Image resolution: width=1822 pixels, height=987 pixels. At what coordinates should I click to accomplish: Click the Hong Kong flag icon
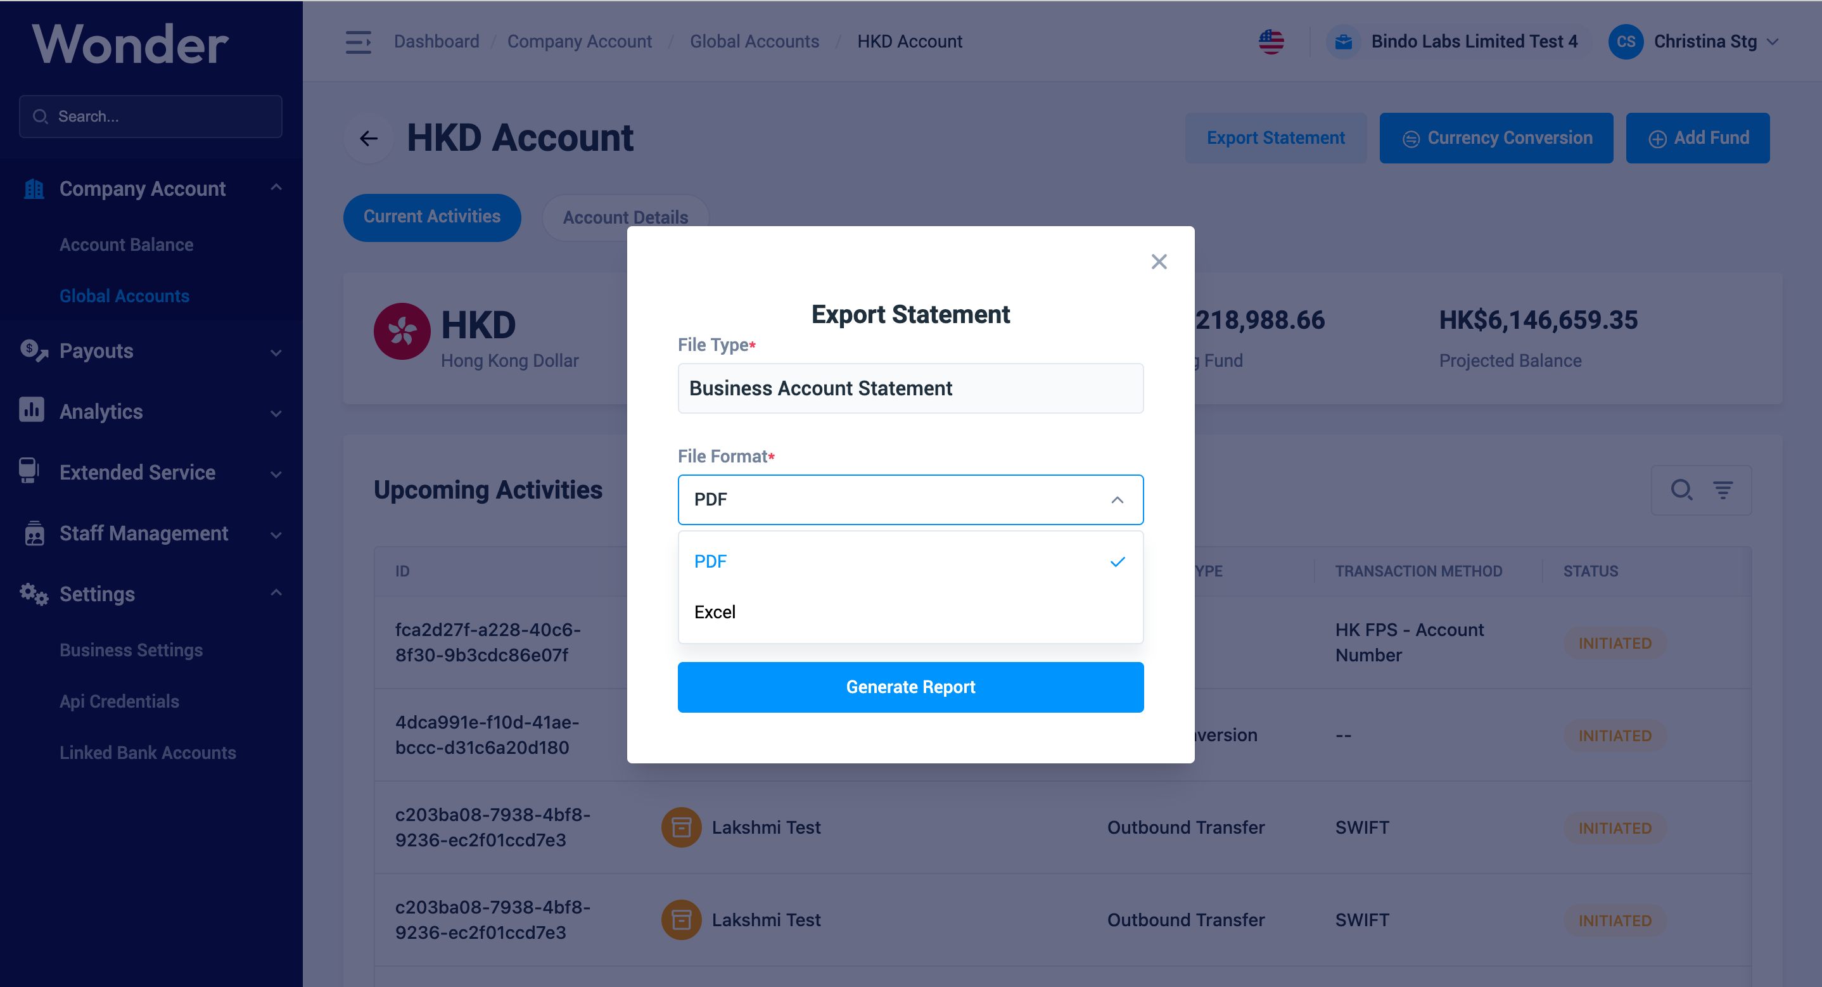[402, 331]
